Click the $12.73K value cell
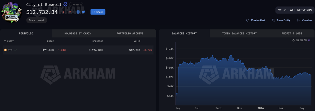315x111 pixels. coord(135,50)
